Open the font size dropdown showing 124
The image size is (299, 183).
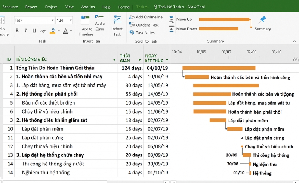pos(70,20)
